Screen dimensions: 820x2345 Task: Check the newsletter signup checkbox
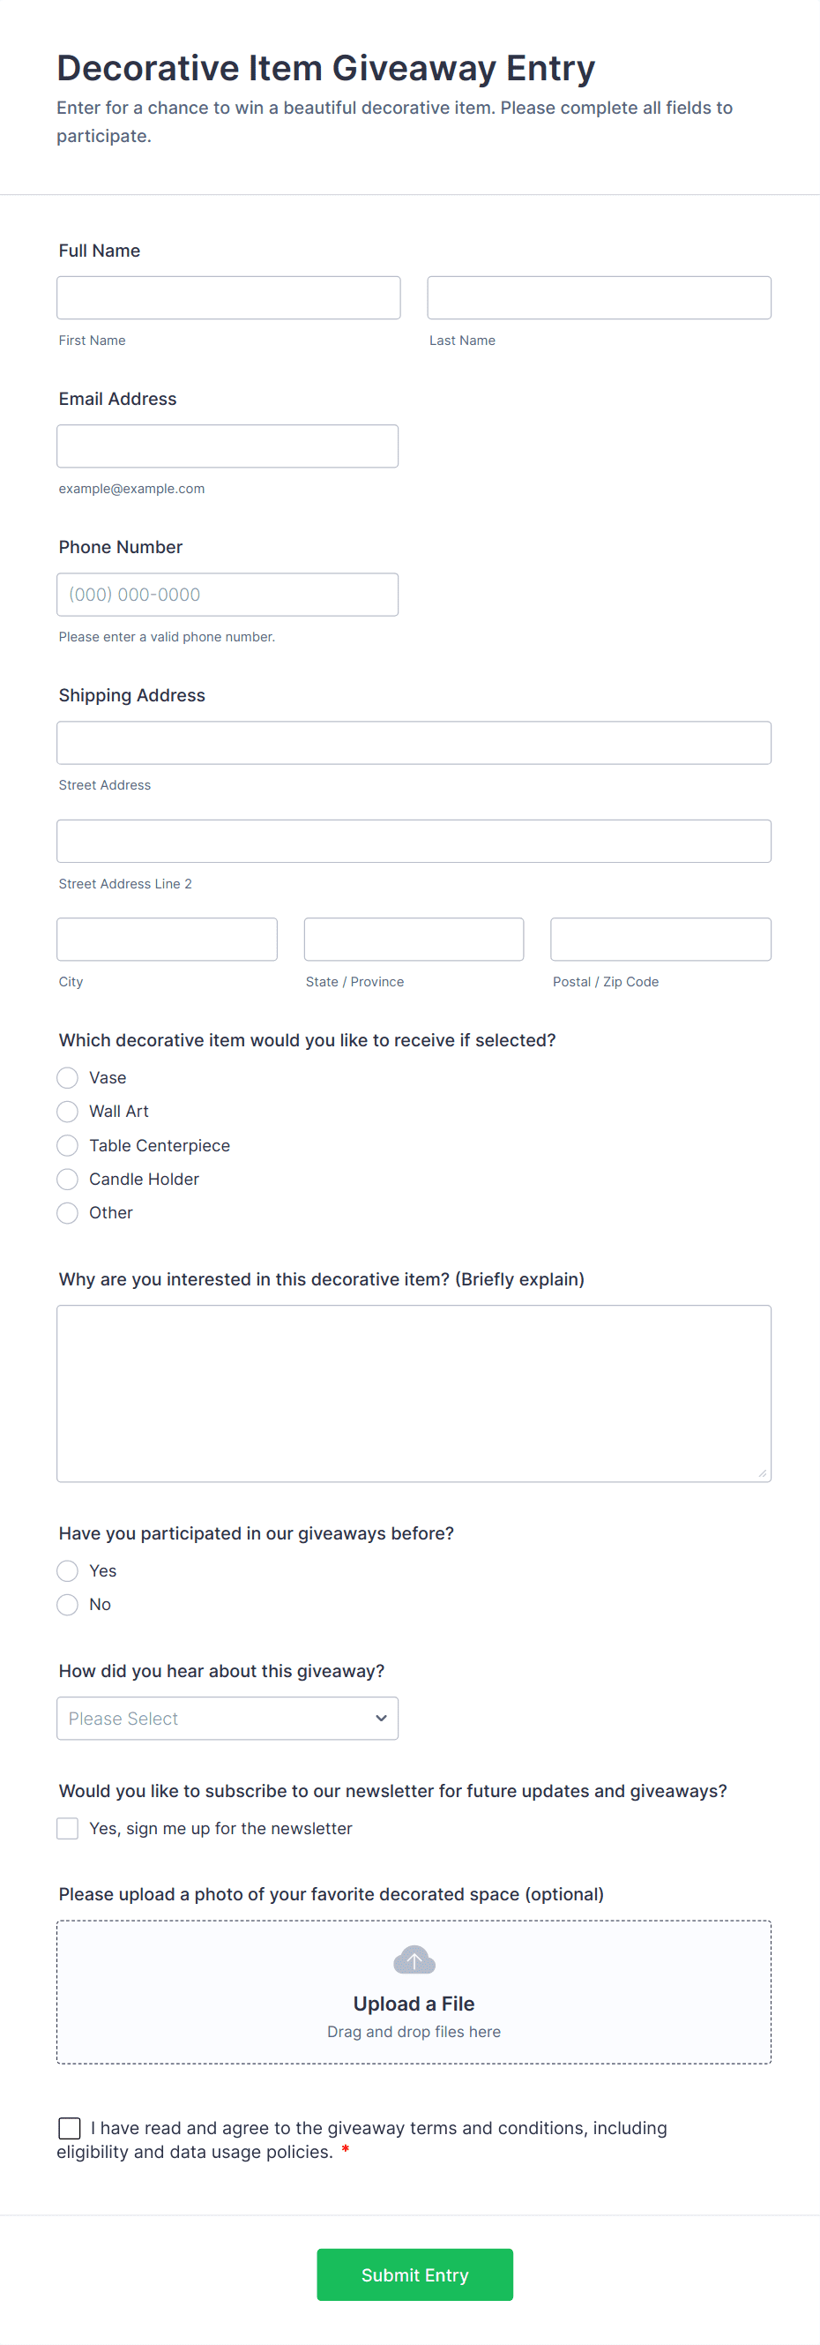click(67, 1828)
